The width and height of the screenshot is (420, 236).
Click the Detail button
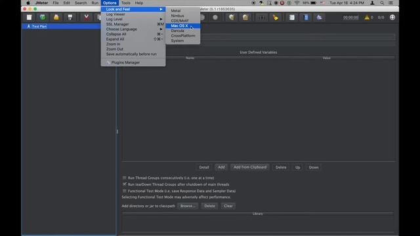pyautogui.click(x=204, y=167)
